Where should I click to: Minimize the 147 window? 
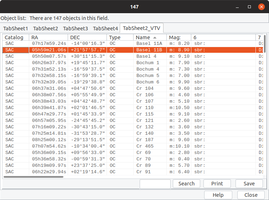pyautogui.click(x=237, y=7)
